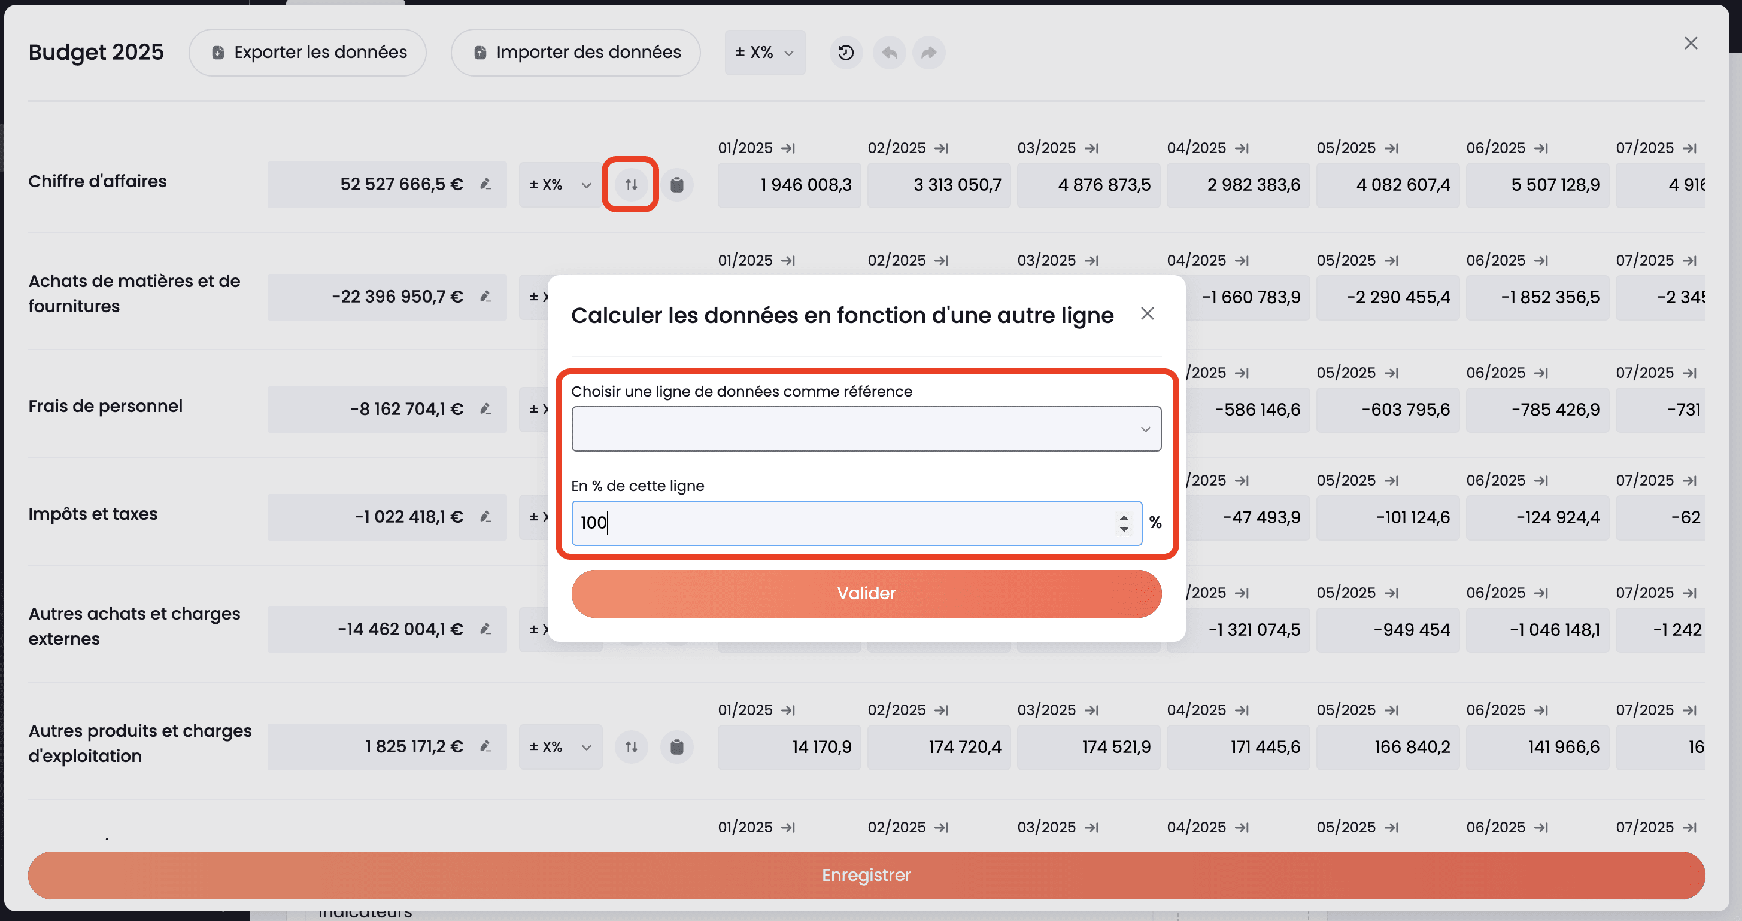Click the 01/2025 Chiffre d'affaires cell 1 946 008,3
Viewport: 1742px width, 921px height.
(789, 184)
